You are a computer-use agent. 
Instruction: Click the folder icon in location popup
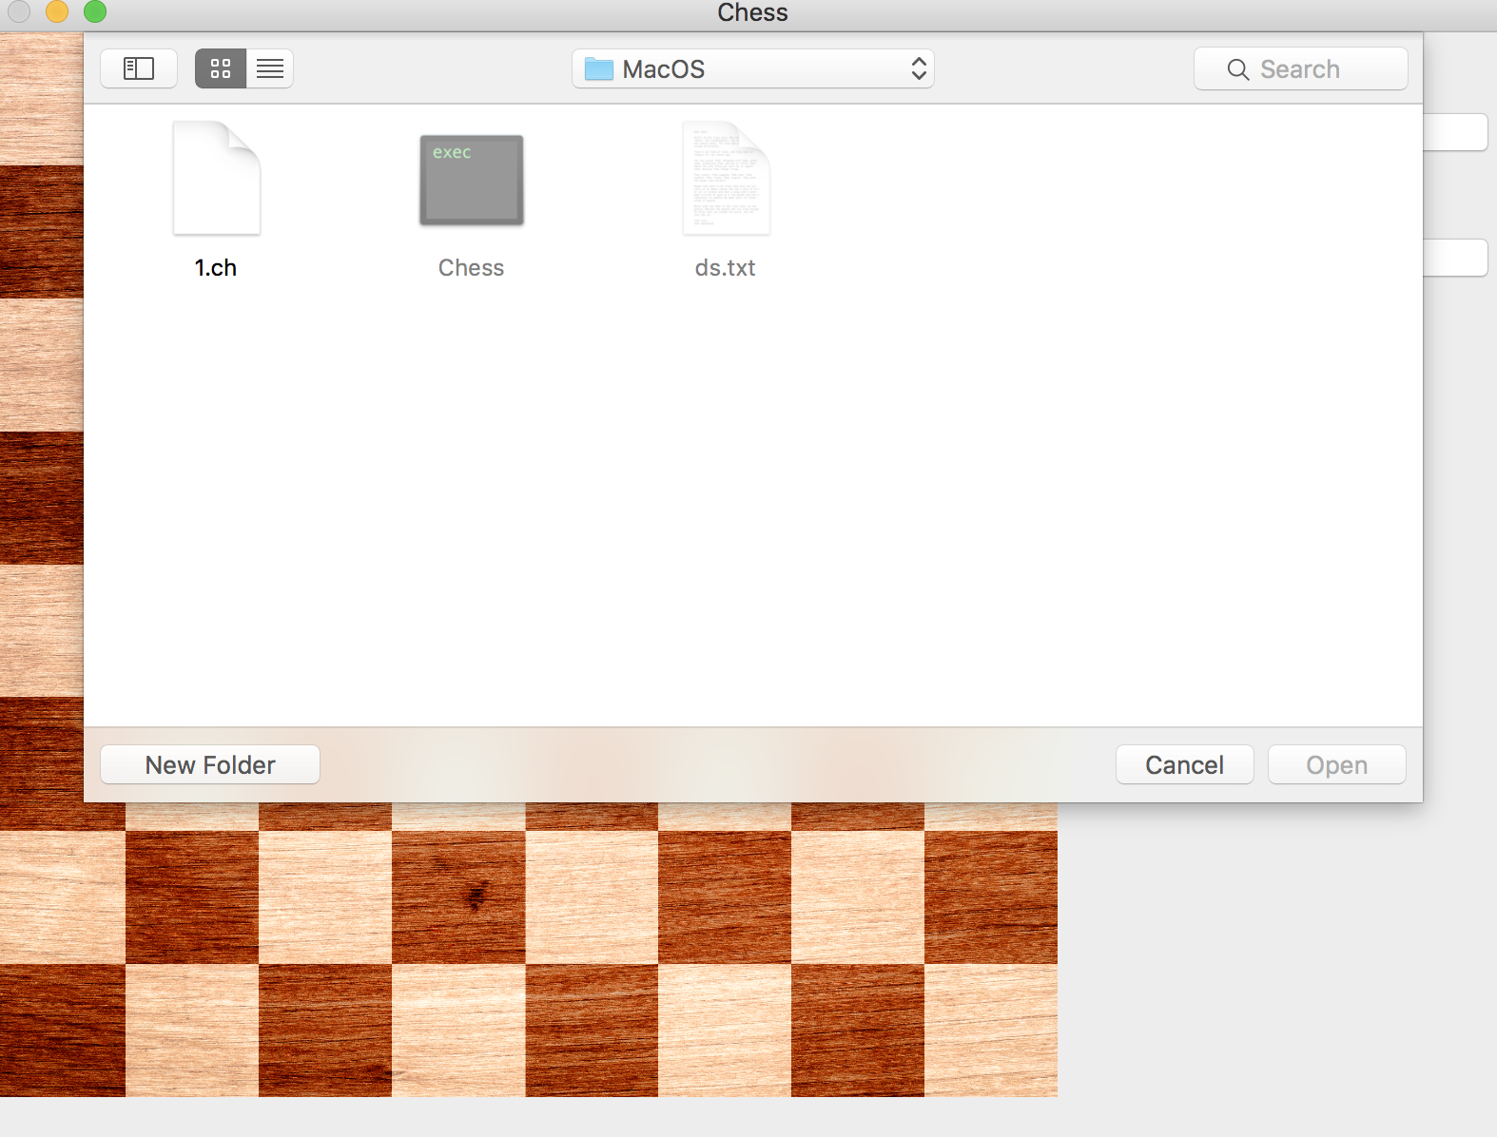click(x=599, y=68)
